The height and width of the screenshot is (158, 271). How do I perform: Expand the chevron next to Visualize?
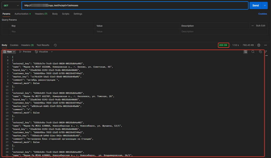click(x=52, y=52)
